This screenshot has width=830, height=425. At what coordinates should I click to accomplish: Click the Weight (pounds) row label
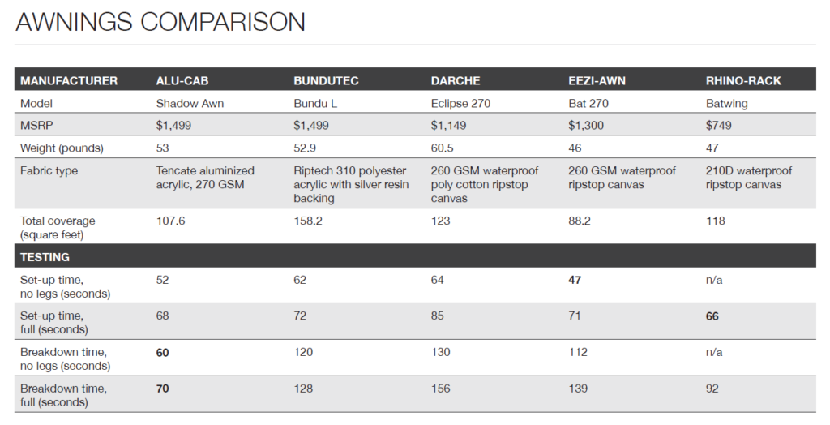(x=62, y=148)
